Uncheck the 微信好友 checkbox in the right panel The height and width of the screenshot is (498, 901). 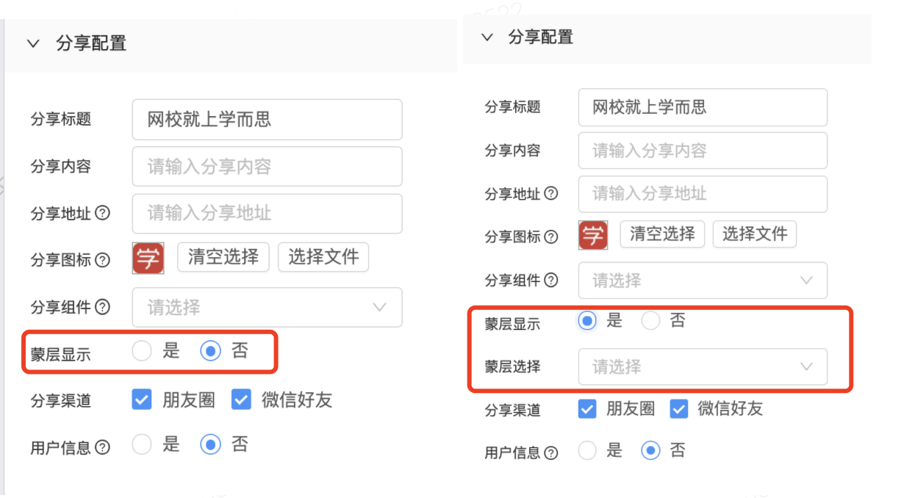679,409
